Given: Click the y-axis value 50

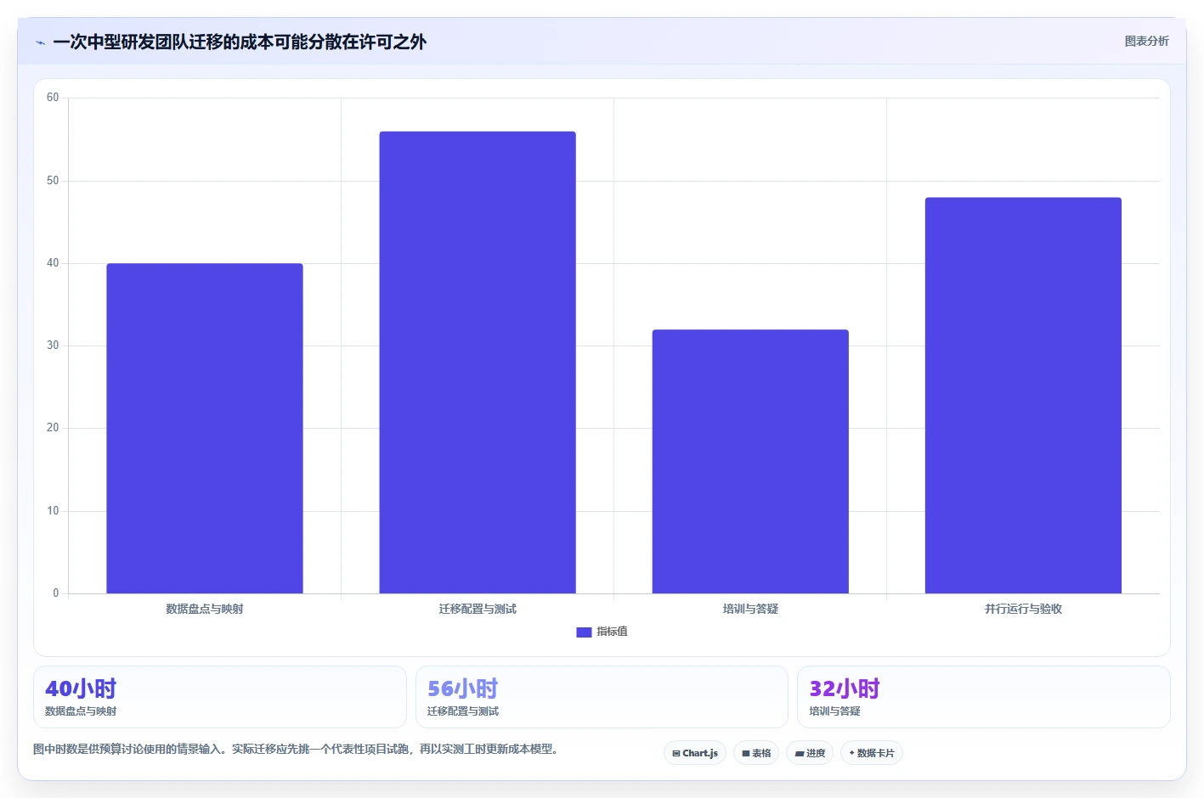Looking at the screenshot, I should (x=53, y=181).
